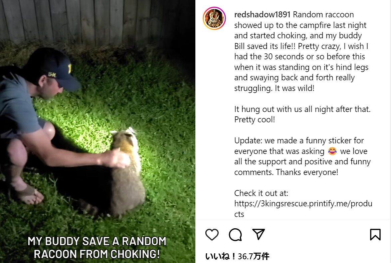Screen dimensions: 391x263
Task: Click the 'It hung out with us' paragraph
Action: (x=302, y=114)
